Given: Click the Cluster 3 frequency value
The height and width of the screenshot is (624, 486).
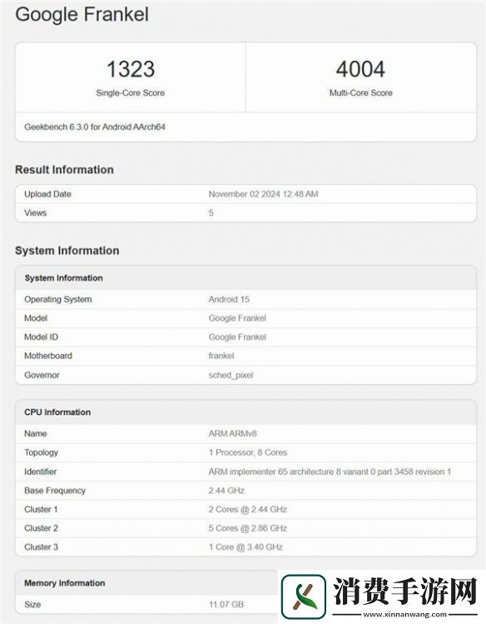Looking at the screenshot, I should pos(245,547).
